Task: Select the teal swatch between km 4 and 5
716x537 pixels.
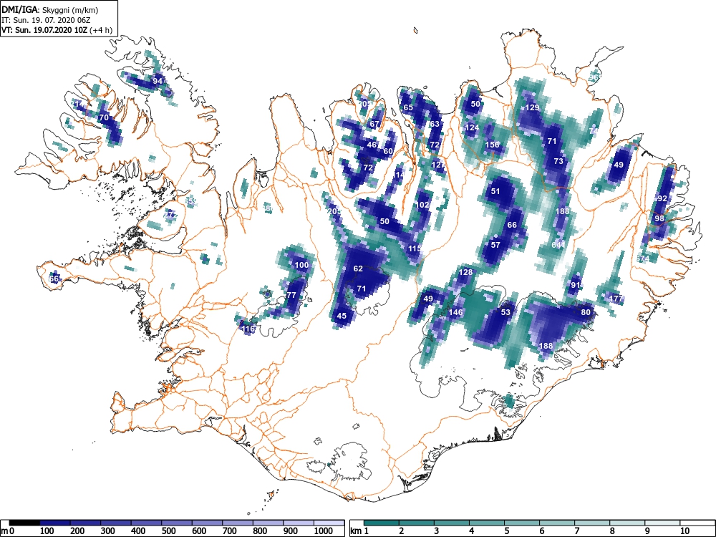Action: click(487, 523)
